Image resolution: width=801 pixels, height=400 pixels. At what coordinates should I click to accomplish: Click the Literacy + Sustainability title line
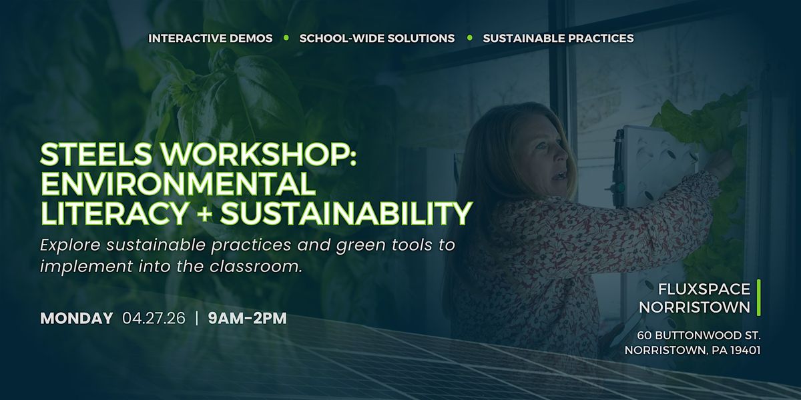pyautogui.click(x=256, y=213)
